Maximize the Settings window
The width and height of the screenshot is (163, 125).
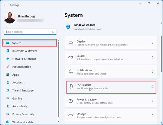click(149, 3)
